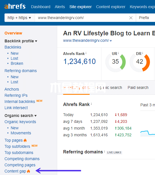Open the Dashboard menu

[41, 7]
